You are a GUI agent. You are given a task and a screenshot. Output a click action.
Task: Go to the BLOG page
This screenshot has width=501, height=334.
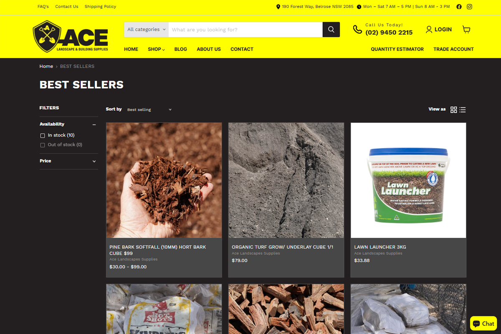point(181,49)
